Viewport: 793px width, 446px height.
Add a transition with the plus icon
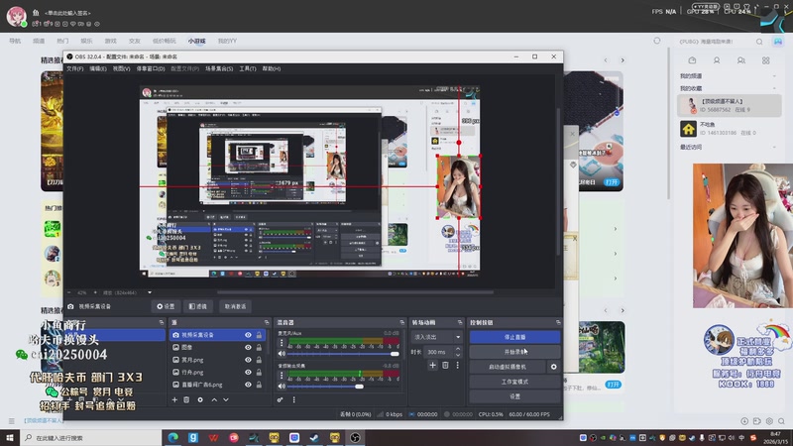(433, 366)
